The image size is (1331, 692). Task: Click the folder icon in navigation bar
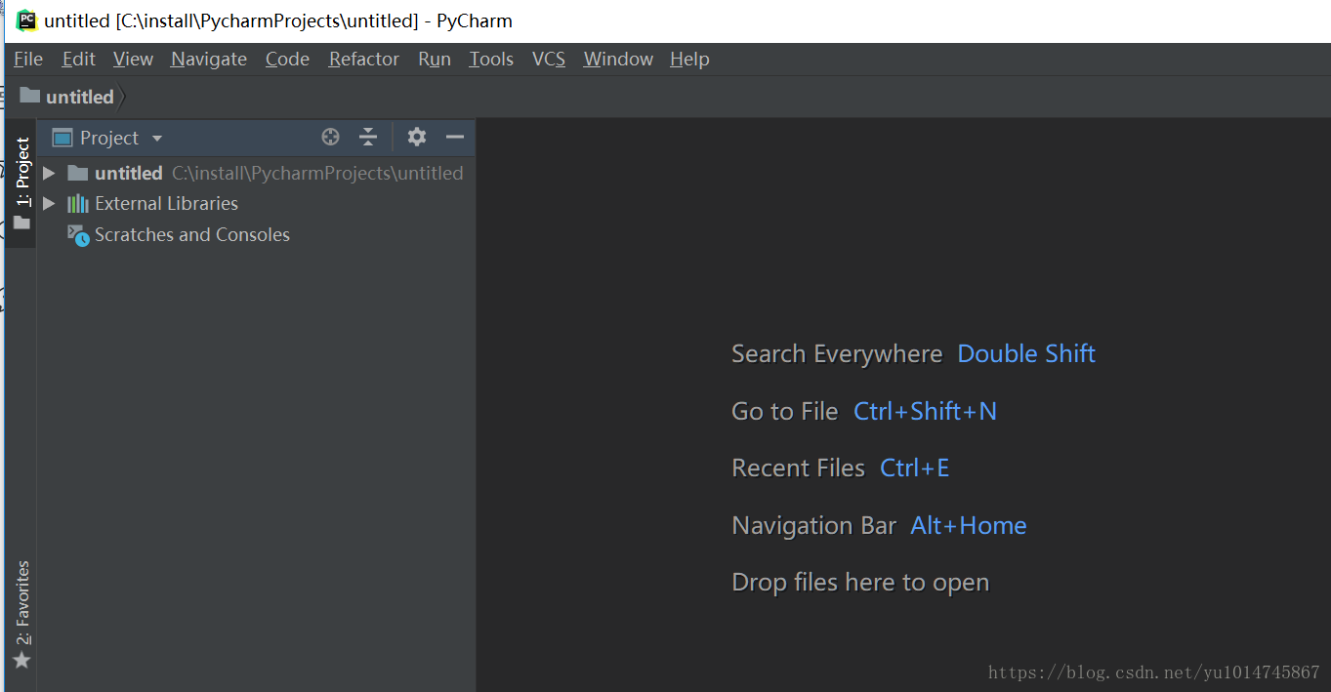pyautogui.click(x=30, y=96)
